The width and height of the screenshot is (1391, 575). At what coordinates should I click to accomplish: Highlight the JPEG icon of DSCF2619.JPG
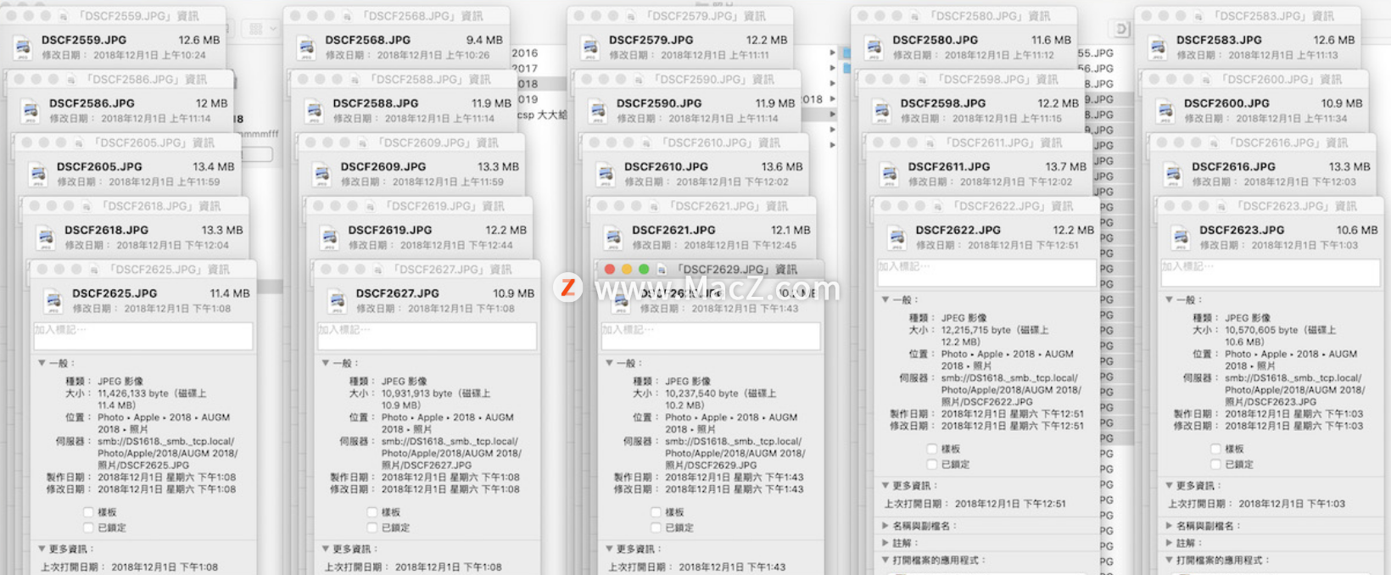point(330,237)
